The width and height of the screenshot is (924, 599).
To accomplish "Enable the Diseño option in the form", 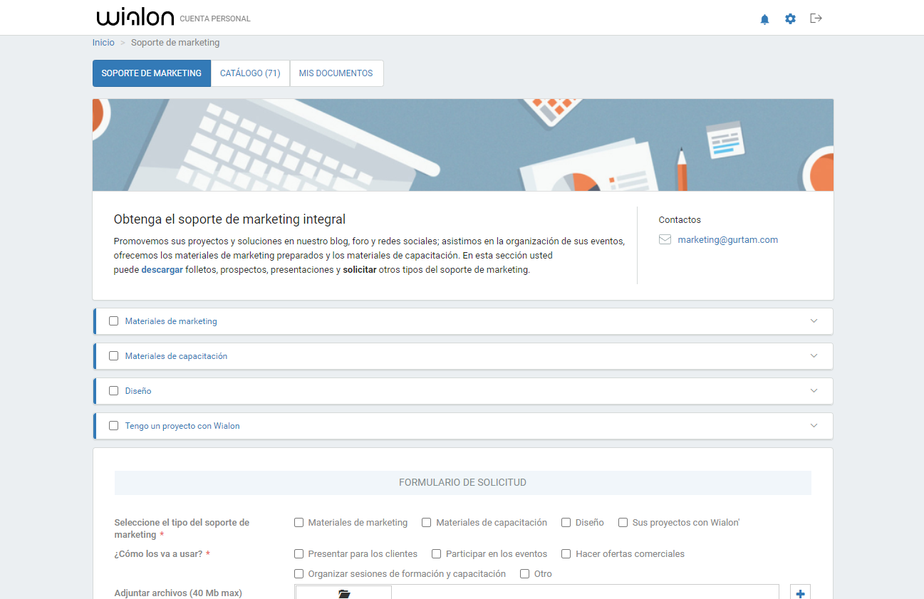I will [x=566, y=522].
